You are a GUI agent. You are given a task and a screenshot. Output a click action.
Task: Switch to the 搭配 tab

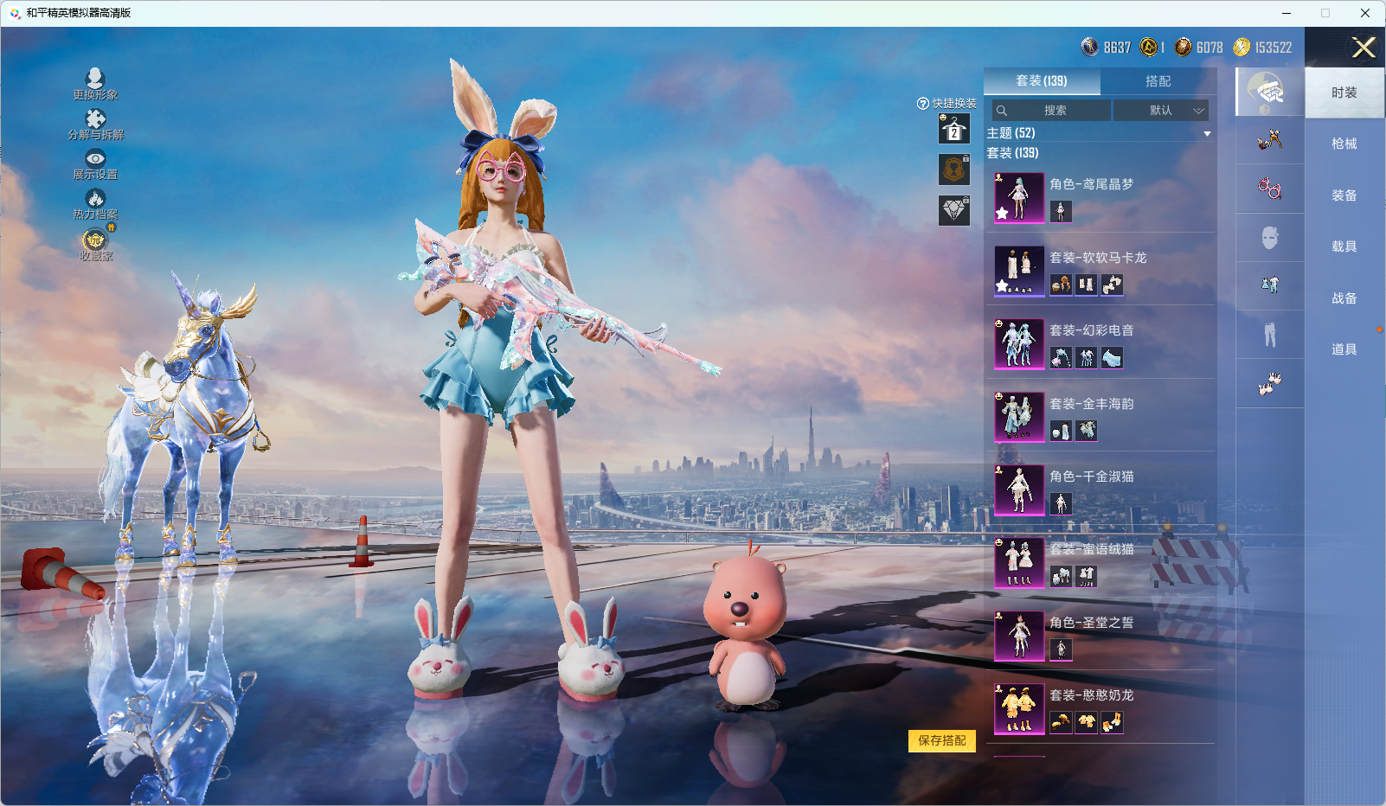(x=1158, y=81)
